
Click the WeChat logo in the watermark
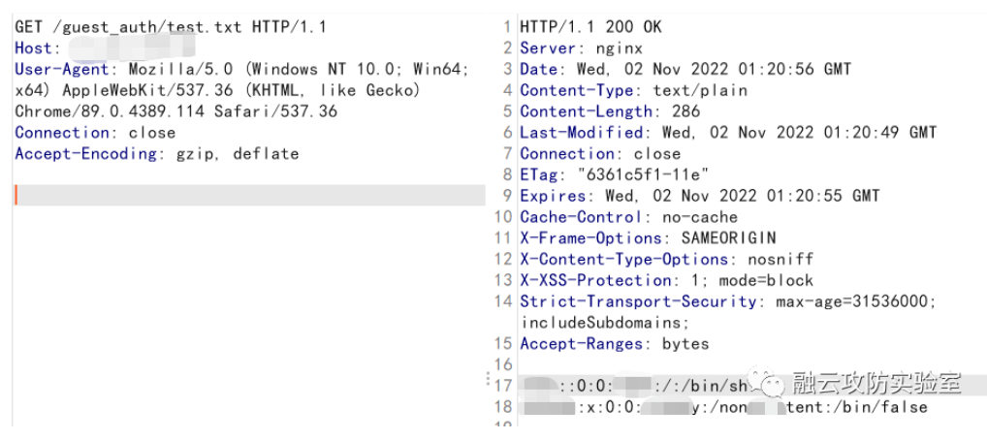775,387
